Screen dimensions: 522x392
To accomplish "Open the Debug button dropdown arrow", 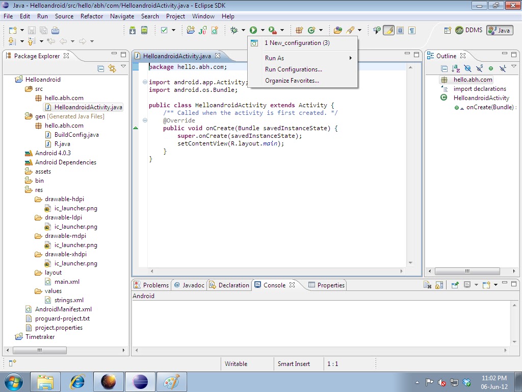I will (243, 30).
